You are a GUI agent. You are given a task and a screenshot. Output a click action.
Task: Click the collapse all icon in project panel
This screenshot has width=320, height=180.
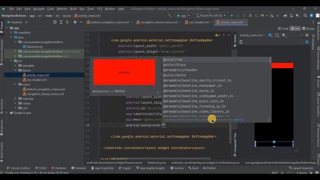[x=67, y=22]
